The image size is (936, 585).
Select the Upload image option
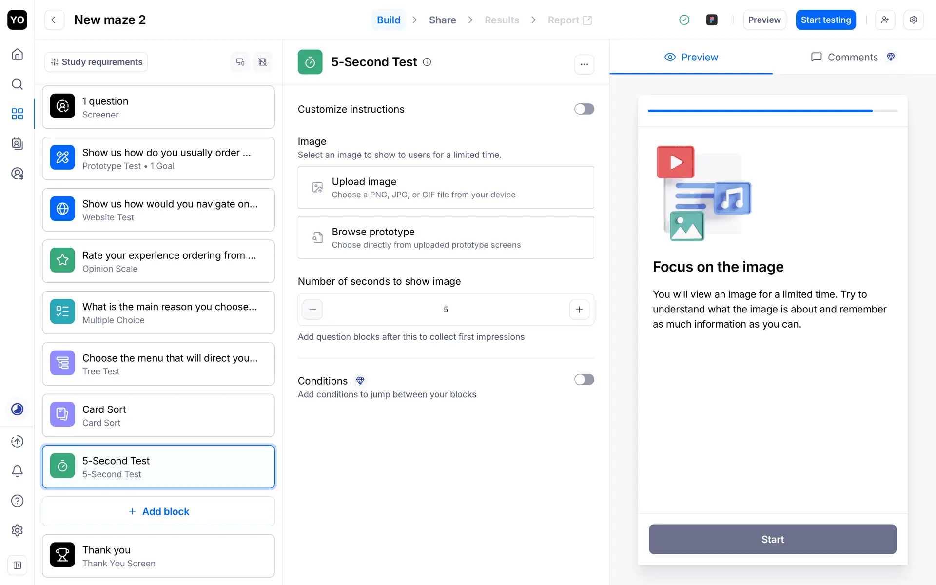click(x=446, y=187)
